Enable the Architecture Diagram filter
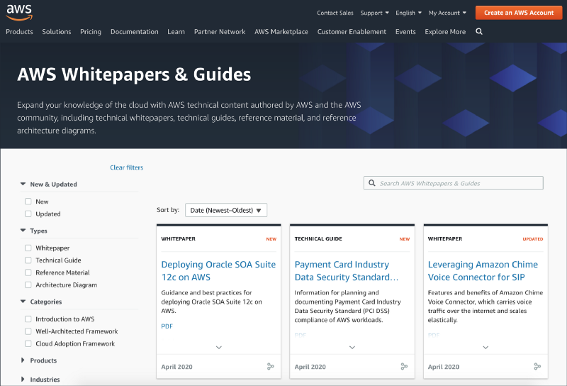Screen dimensions: 567x386 click(28, 285)
